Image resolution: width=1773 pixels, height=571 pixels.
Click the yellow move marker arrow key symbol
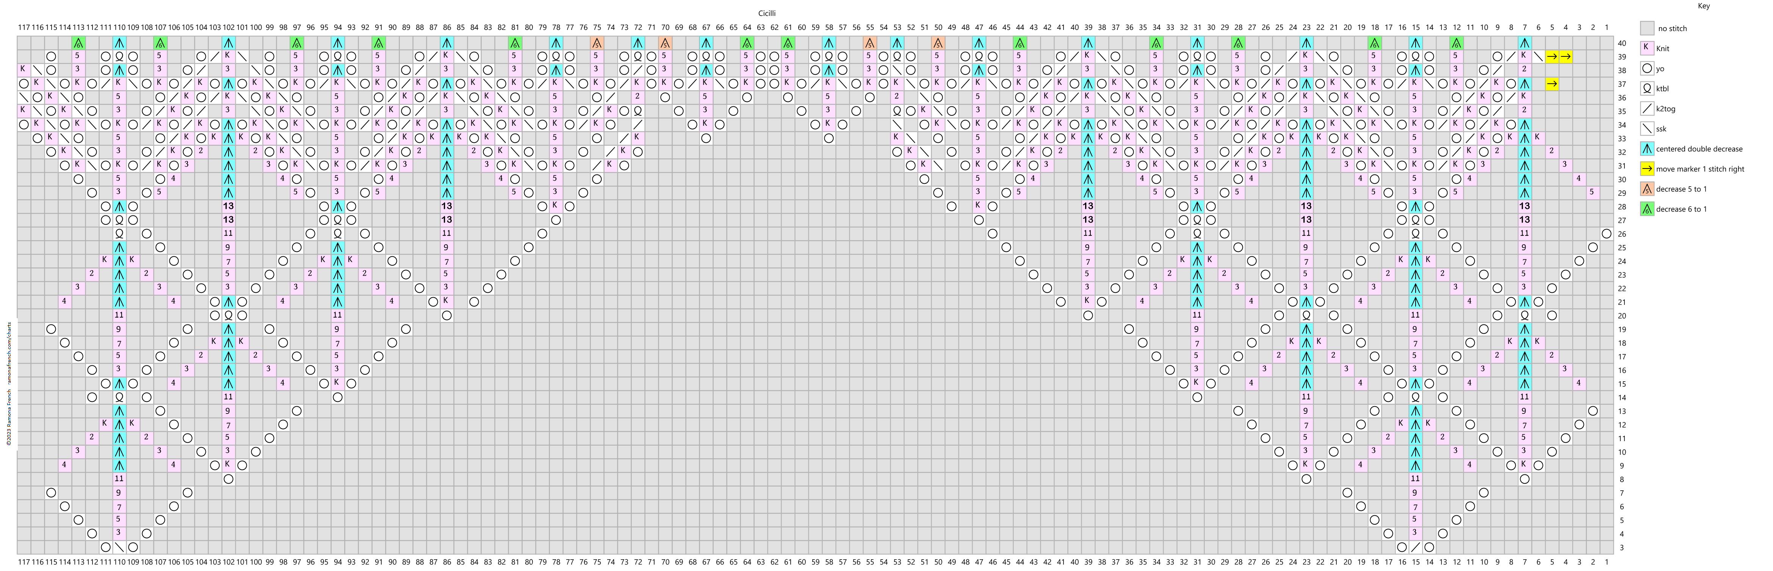[x=1647, y=168]
